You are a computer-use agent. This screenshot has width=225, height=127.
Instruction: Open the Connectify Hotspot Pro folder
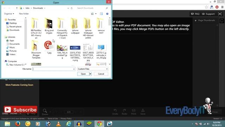[x=62, y=28]
